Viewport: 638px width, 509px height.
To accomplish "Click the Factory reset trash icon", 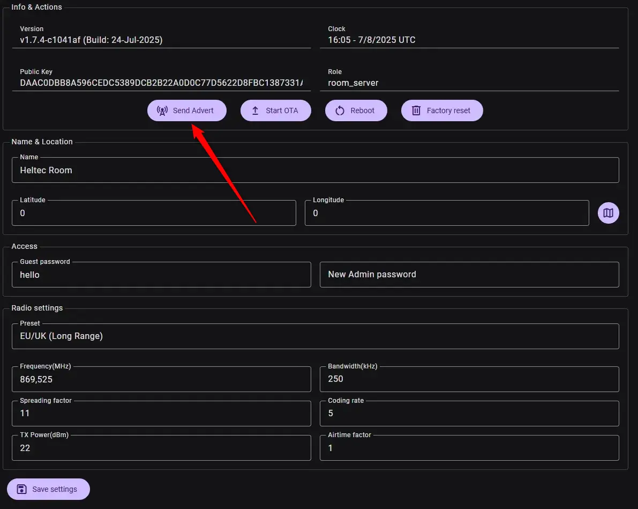I will 416,110.
